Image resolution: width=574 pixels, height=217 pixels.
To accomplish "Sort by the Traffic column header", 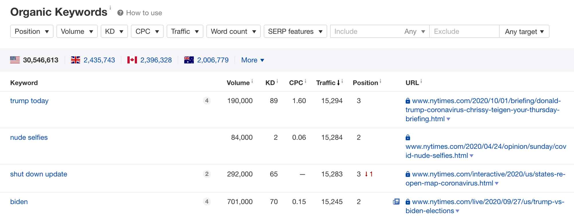I will click(326, 83).
